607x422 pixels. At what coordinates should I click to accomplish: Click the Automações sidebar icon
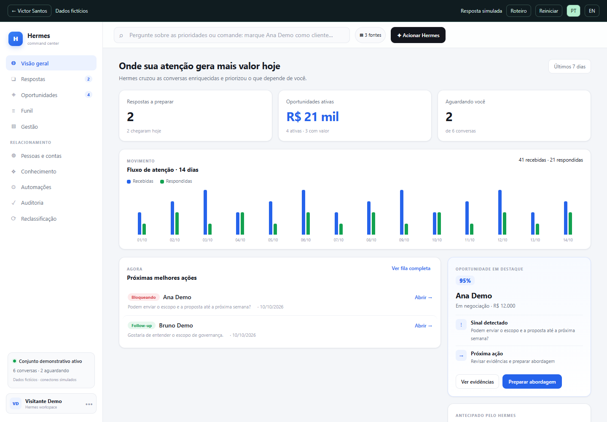13,187
